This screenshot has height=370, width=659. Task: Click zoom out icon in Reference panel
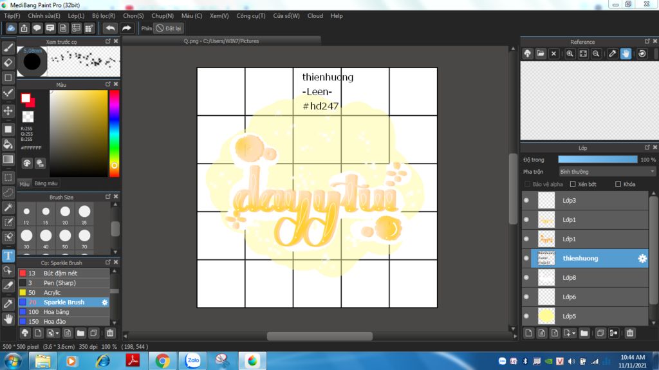[596, 53]
